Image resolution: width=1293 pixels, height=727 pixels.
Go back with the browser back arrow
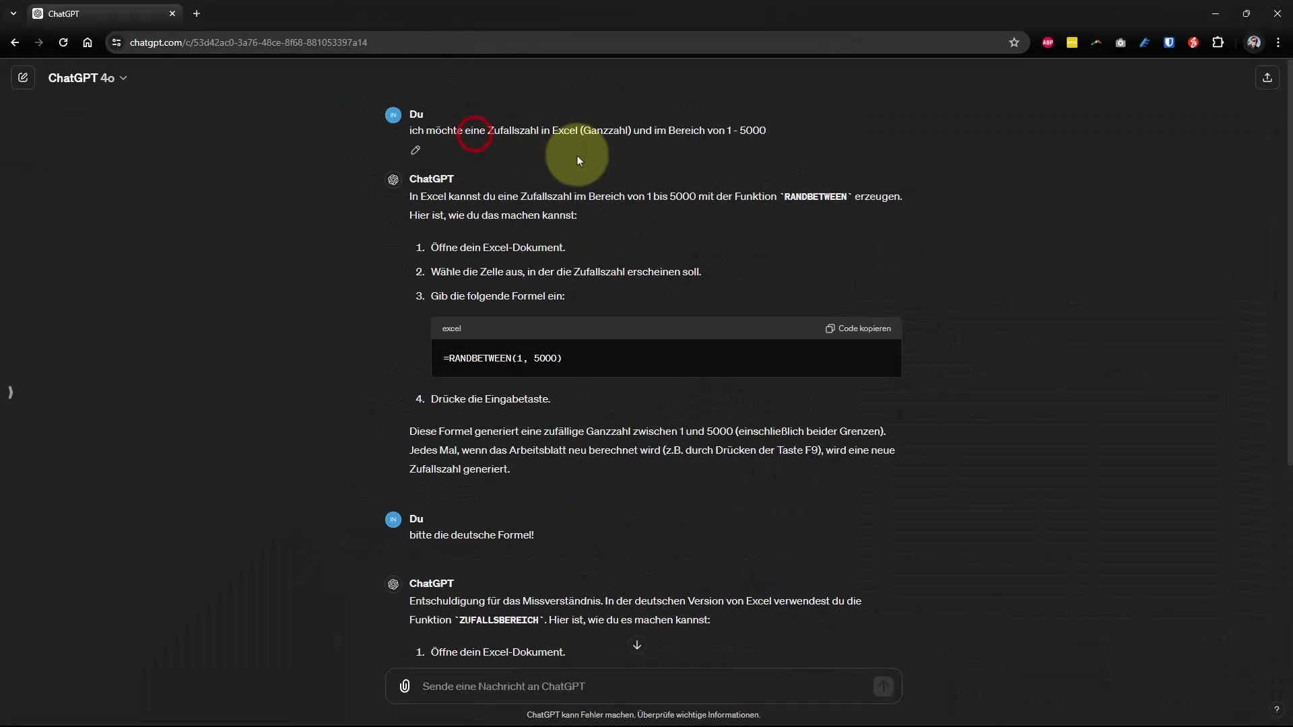click(x=15, y=42)
